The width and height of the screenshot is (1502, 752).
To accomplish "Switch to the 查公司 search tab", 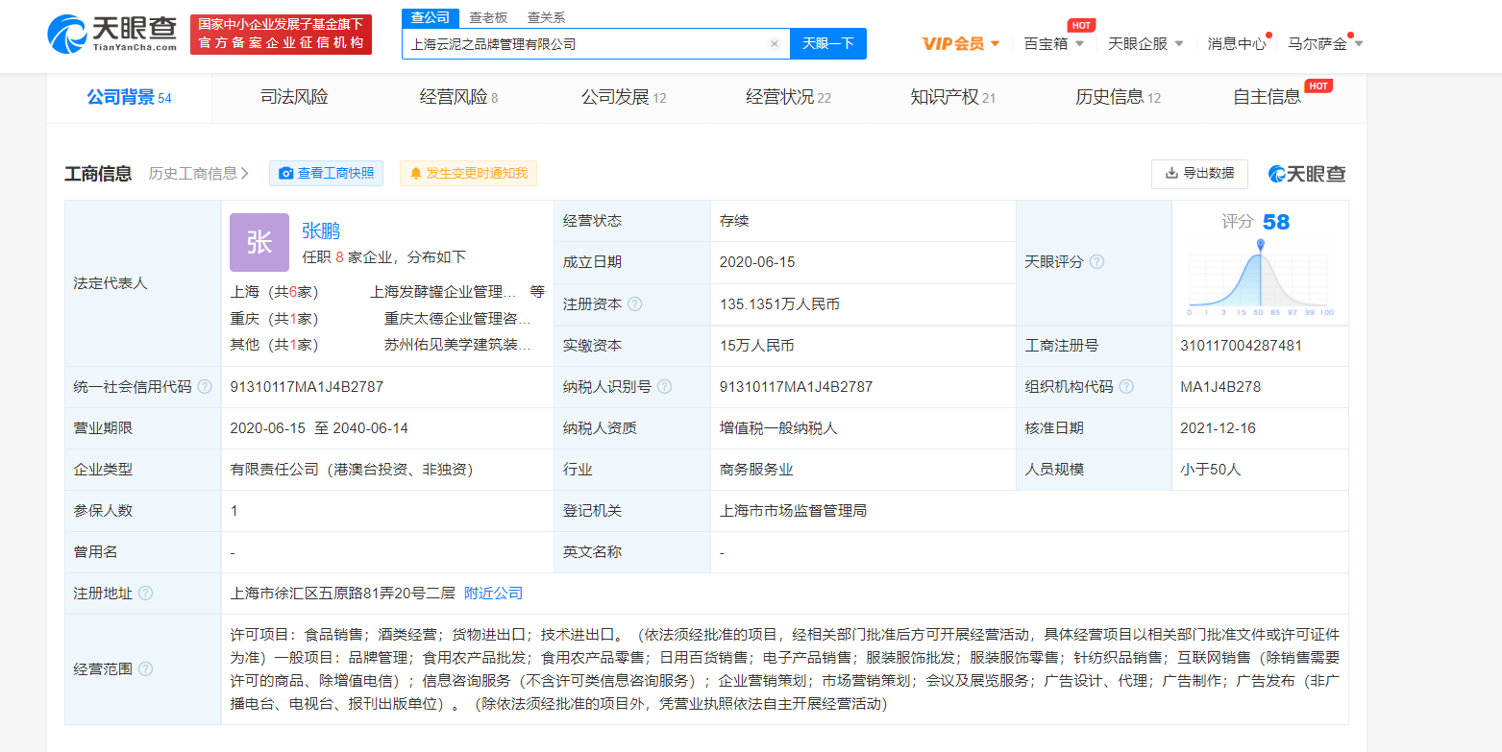I will tap(430, 17).
